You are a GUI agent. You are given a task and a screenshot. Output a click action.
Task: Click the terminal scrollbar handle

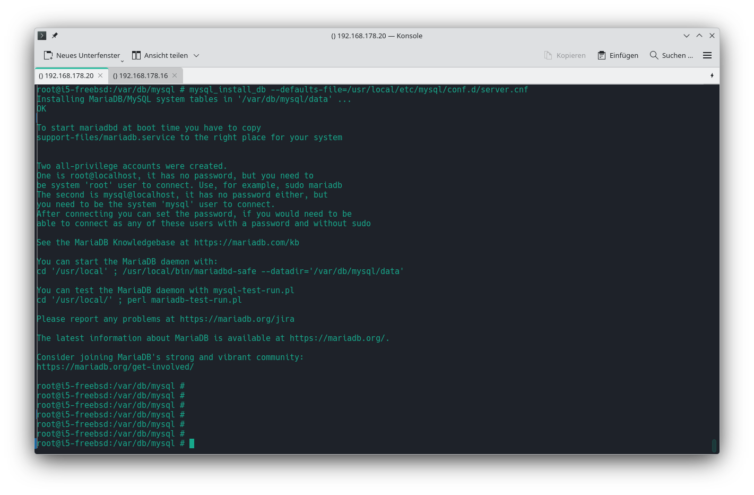[x=714, y=445]
